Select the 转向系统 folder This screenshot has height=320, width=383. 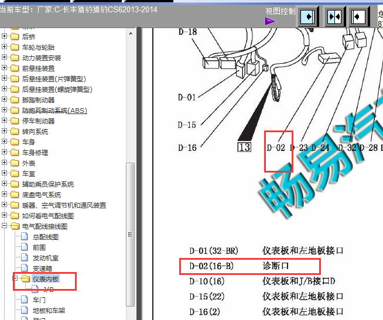(35, 132)
